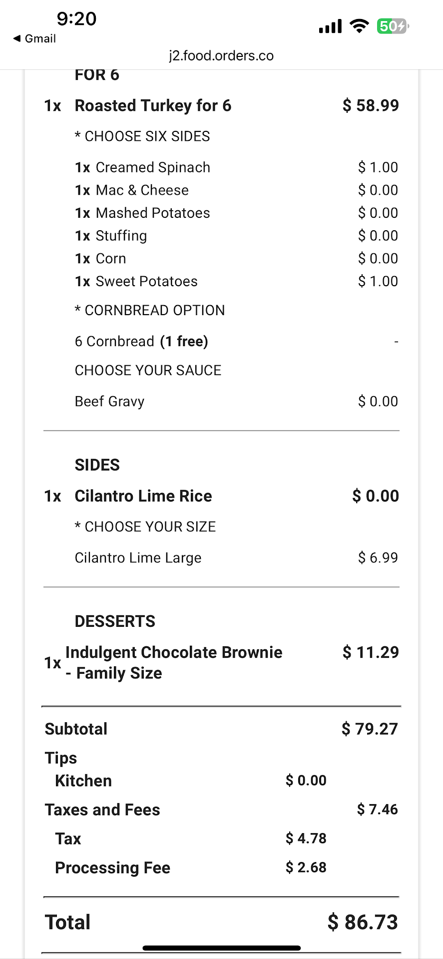Tap the clock showing 9:20

(x=76, y=19)
